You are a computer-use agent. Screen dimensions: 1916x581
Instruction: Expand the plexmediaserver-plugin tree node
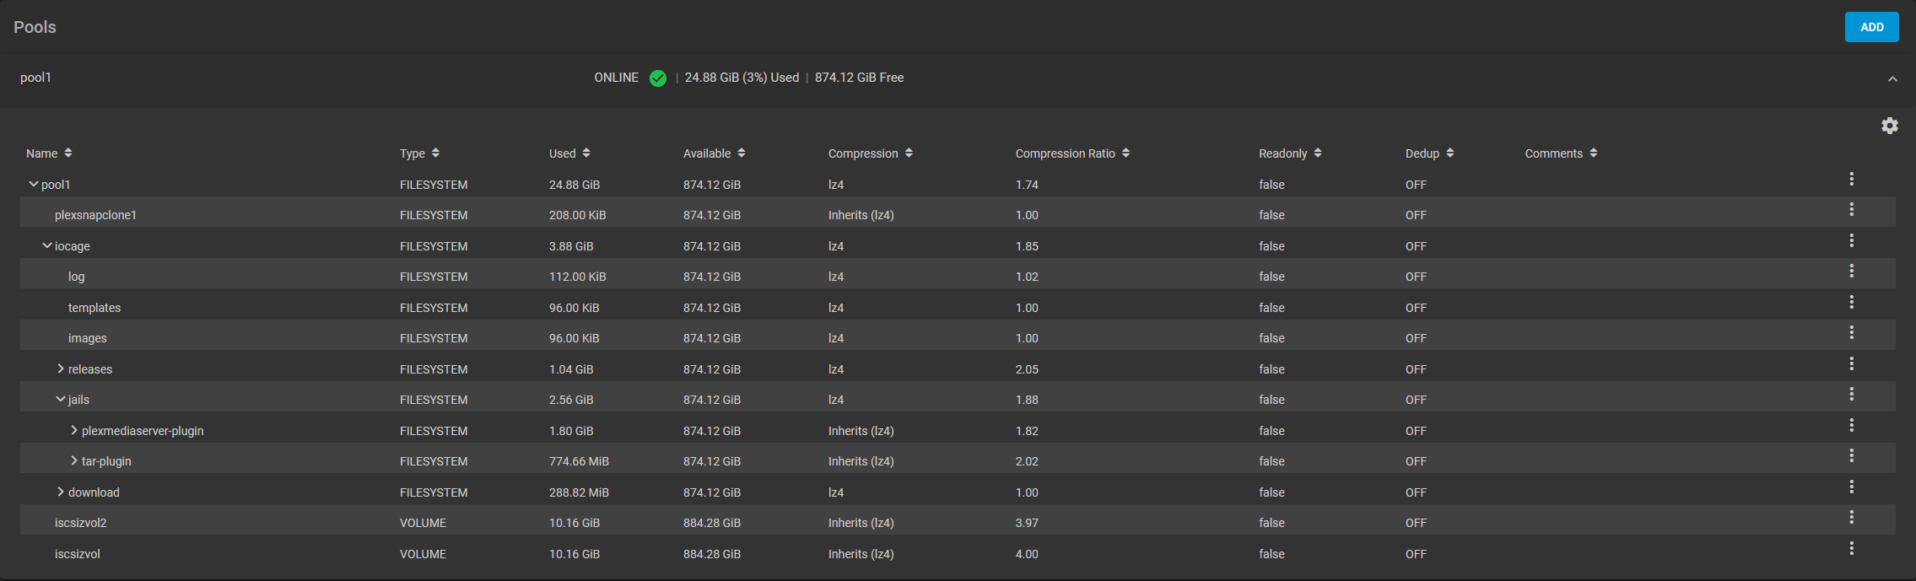tap(74, 430)
